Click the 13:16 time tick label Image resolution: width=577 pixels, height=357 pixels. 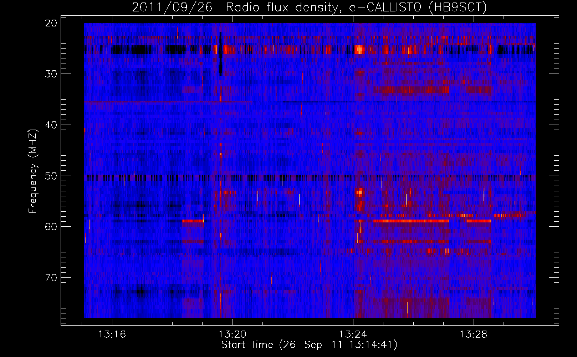[112, 335]
